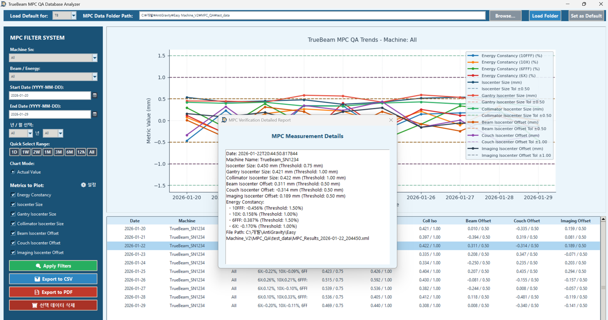608x320 pixels.
Task: Open the 설정 gear settings
Action: (89, 185)
